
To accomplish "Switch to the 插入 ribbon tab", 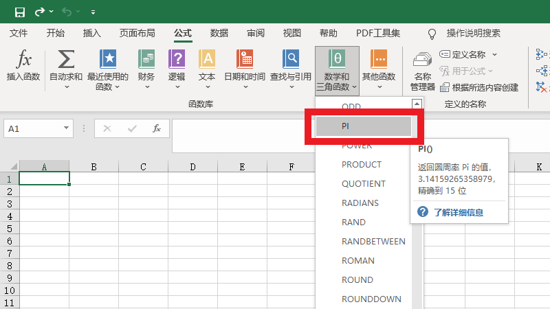I will pos(91,33).
